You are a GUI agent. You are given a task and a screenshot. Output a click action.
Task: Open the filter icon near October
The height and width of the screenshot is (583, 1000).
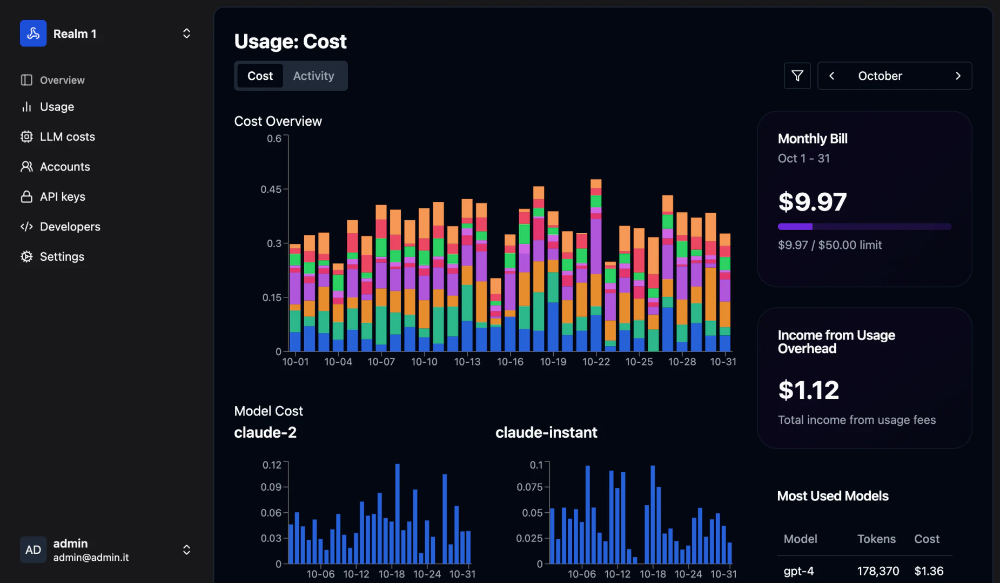coord(797,76)
